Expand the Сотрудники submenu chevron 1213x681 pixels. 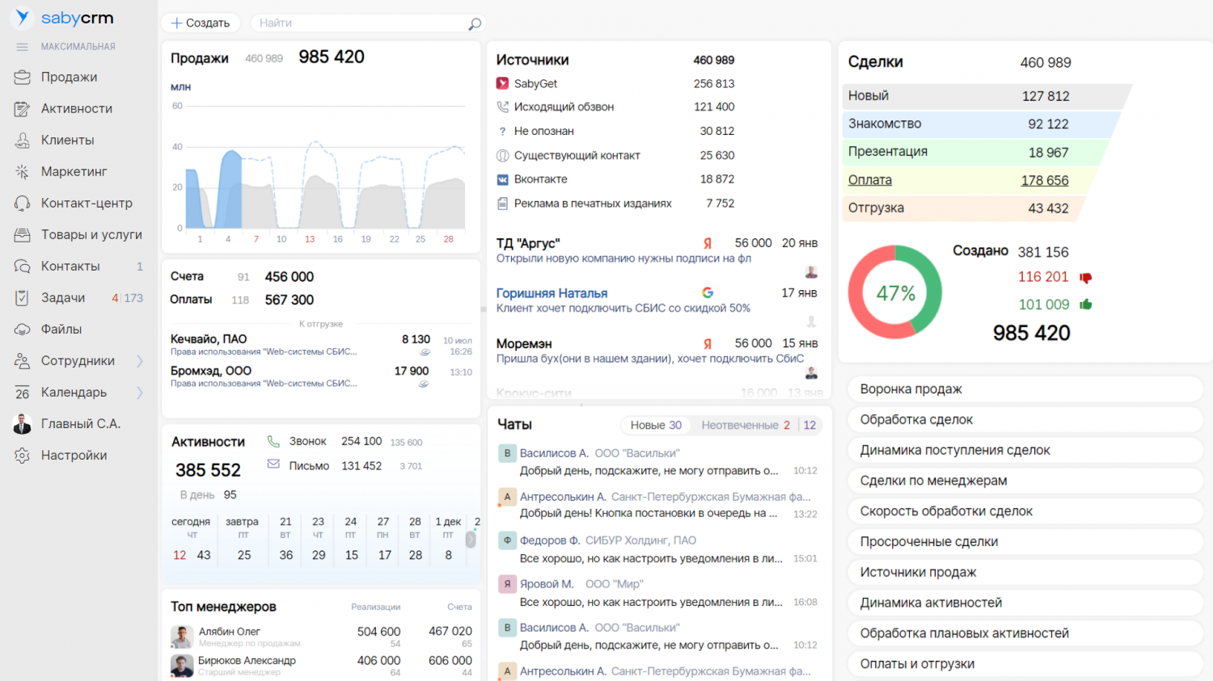(139, 360)
